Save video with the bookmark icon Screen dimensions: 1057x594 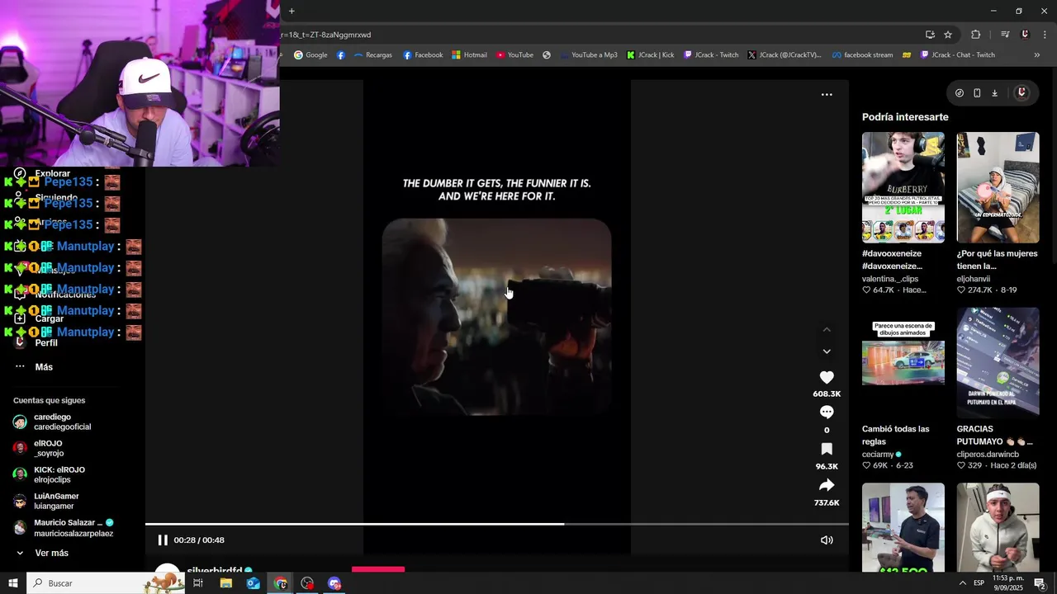click(x=827, y=449)
